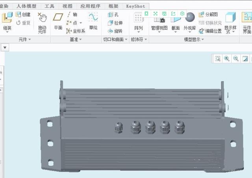
Task: Click the 点 datum point tool
Action: tap(72, 23)
